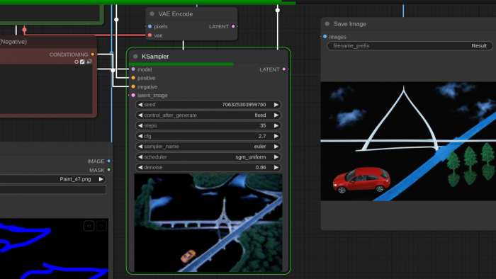This screenshot has height=279, width=496.
Task: Click the MASK output socket of image loader
Action: tap(109, 170)
